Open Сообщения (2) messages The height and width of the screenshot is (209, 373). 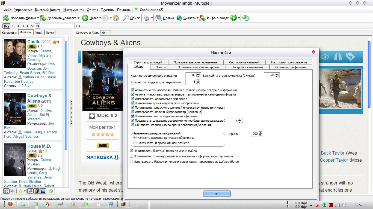coord(149,10)
